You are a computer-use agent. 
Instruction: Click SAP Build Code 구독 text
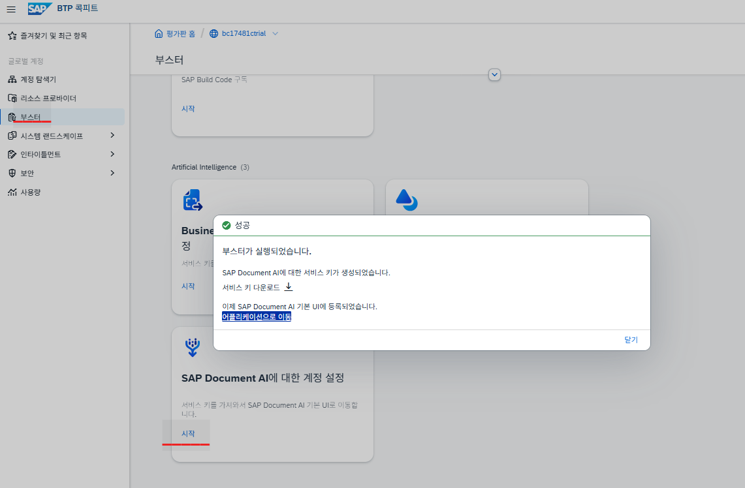214,80
